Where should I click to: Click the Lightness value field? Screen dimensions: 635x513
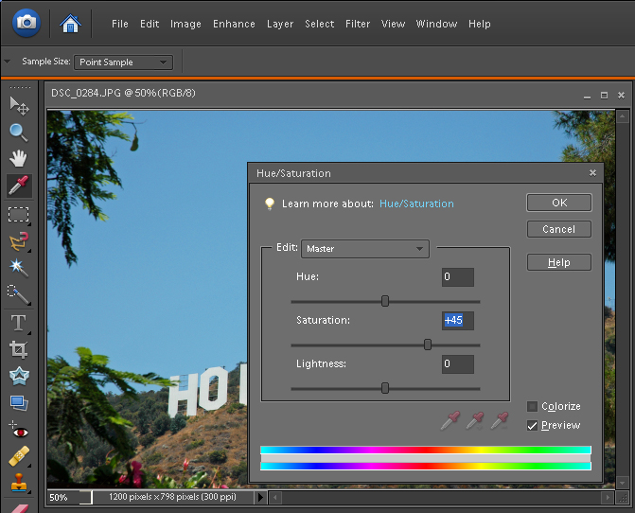pos(458,364)
